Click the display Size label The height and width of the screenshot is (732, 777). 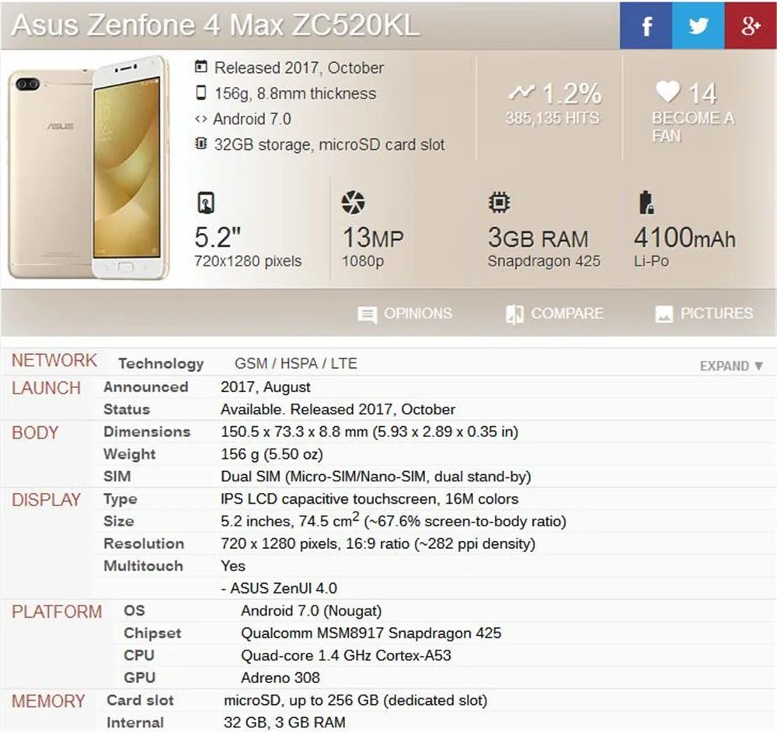click(x=118, y=521)
